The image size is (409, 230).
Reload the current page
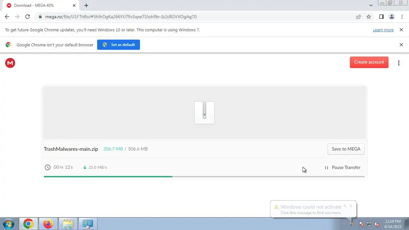click(x=27, y=17)
